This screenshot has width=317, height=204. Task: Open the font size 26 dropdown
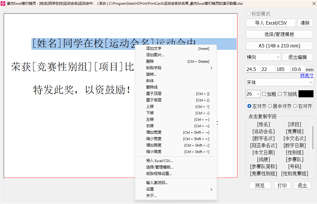tap(253, 94)
